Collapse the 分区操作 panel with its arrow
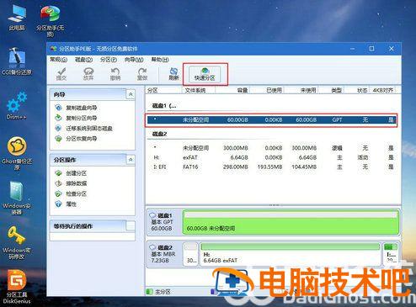Image resolution: width=416 pixels, height=307 pixels. [131, 160]
